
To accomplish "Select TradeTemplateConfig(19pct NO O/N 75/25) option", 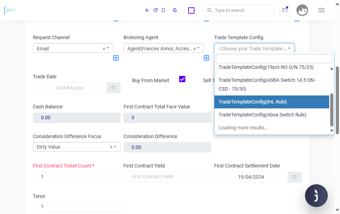I will coord(272,67).
